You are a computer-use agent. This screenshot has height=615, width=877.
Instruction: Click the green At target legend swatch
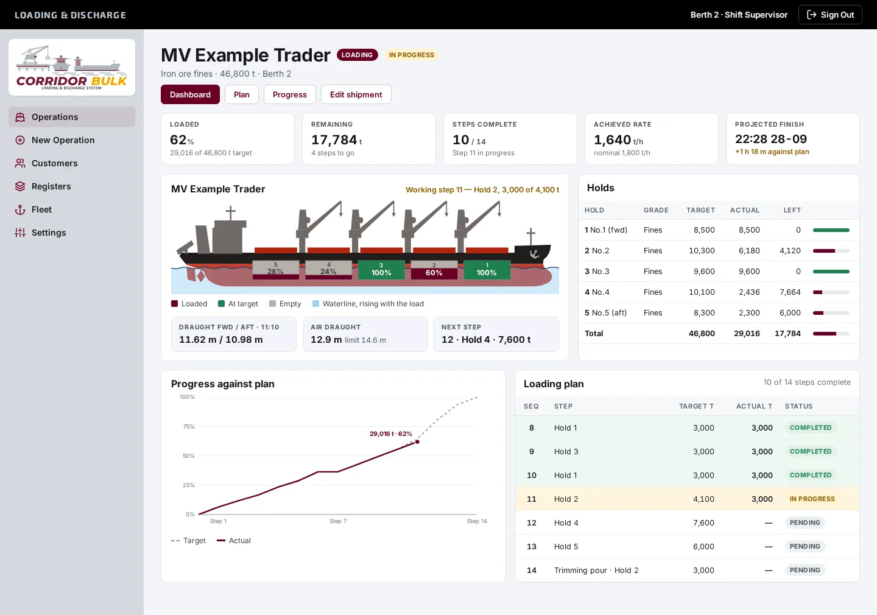pos(222,304)
